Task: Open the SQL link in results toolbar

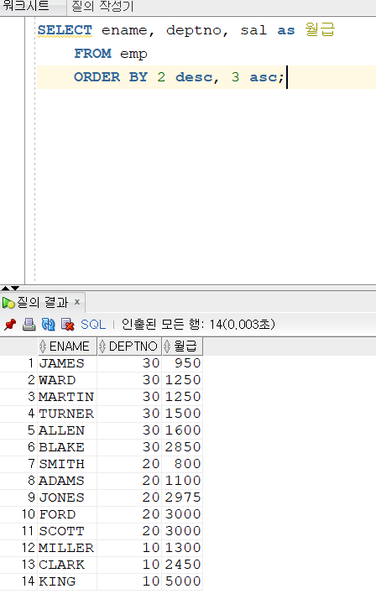Action: pos(93,325)
